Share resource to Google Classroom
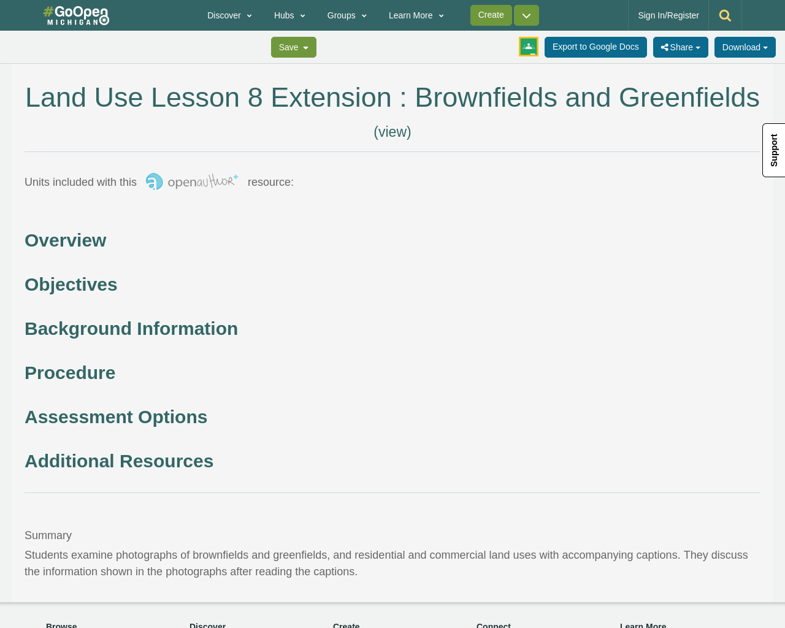 [528, 45]
